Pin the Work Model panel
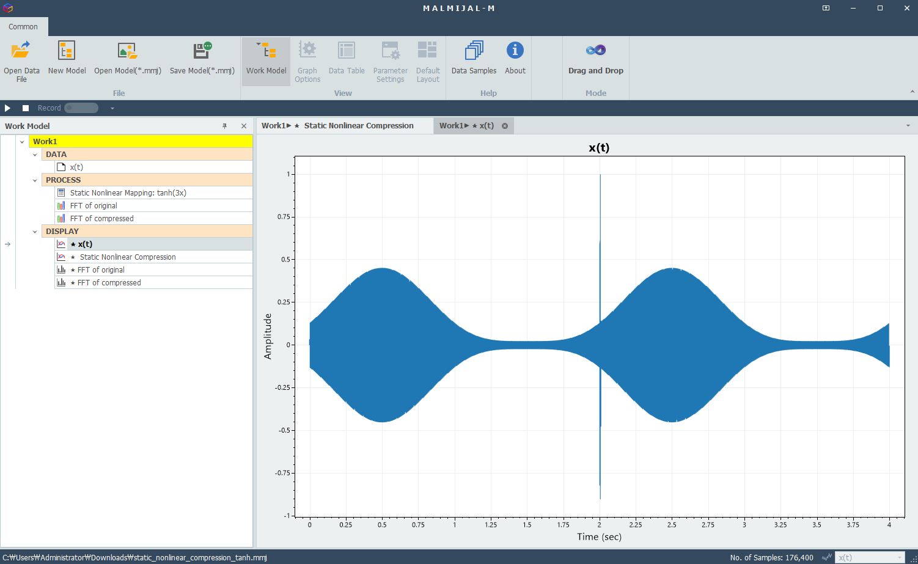 point(225,126)
